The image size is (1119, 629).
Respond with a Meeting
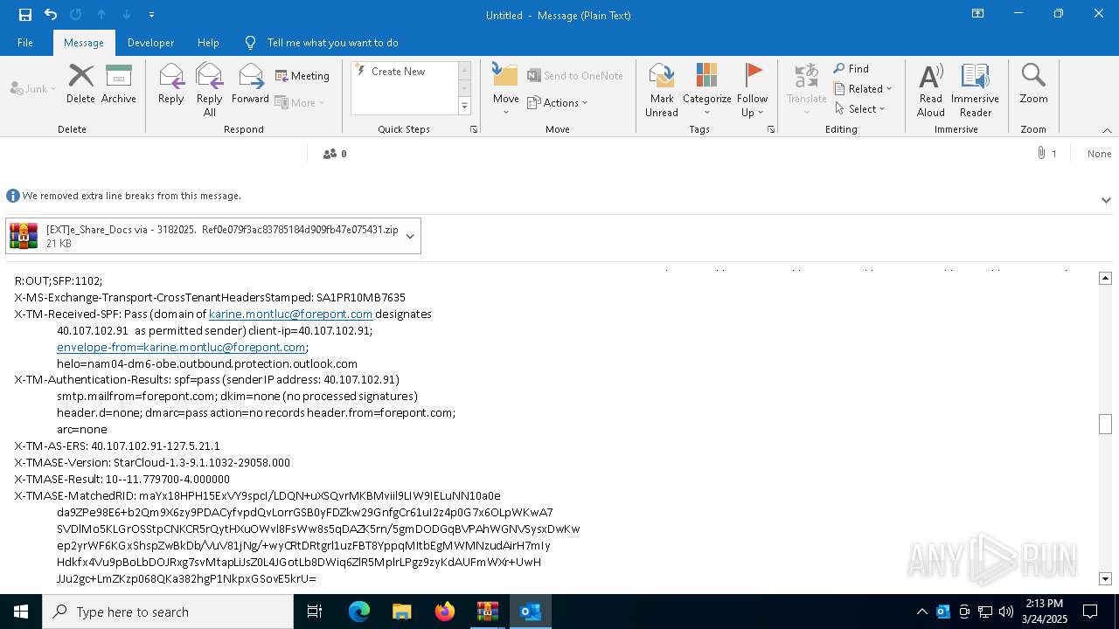302,76
